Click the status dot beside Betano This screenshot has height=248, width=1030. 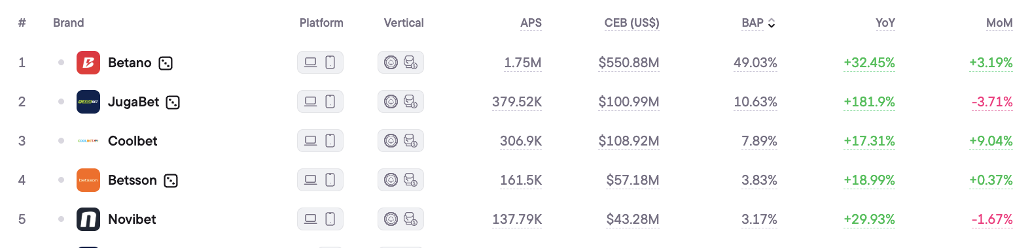(x=61, y=63)
